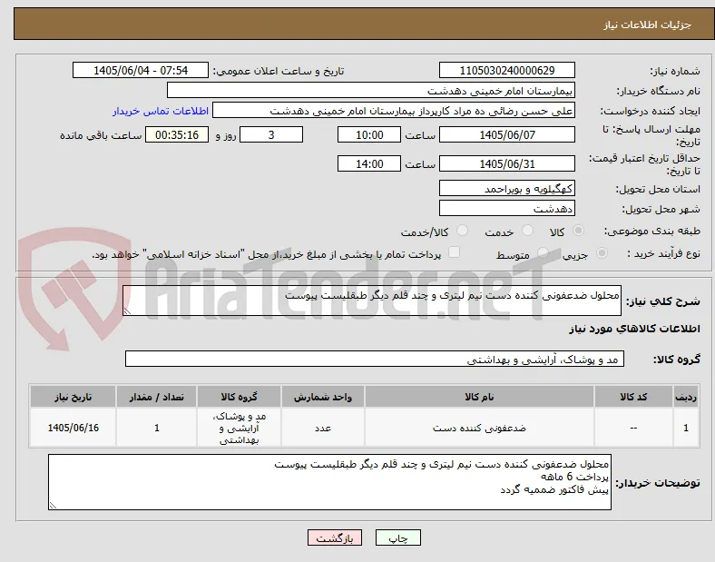Select the خدمت radio button

tap(527, 231)
